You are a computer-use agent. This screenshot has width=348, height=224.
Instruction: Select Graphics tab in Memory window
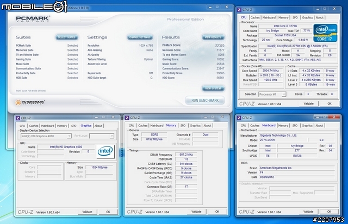[x=195, y=125]
